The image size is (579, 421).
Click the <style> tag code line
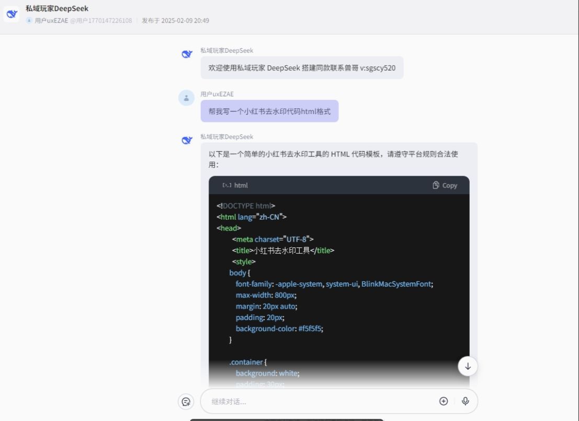[x=244, y=261]
